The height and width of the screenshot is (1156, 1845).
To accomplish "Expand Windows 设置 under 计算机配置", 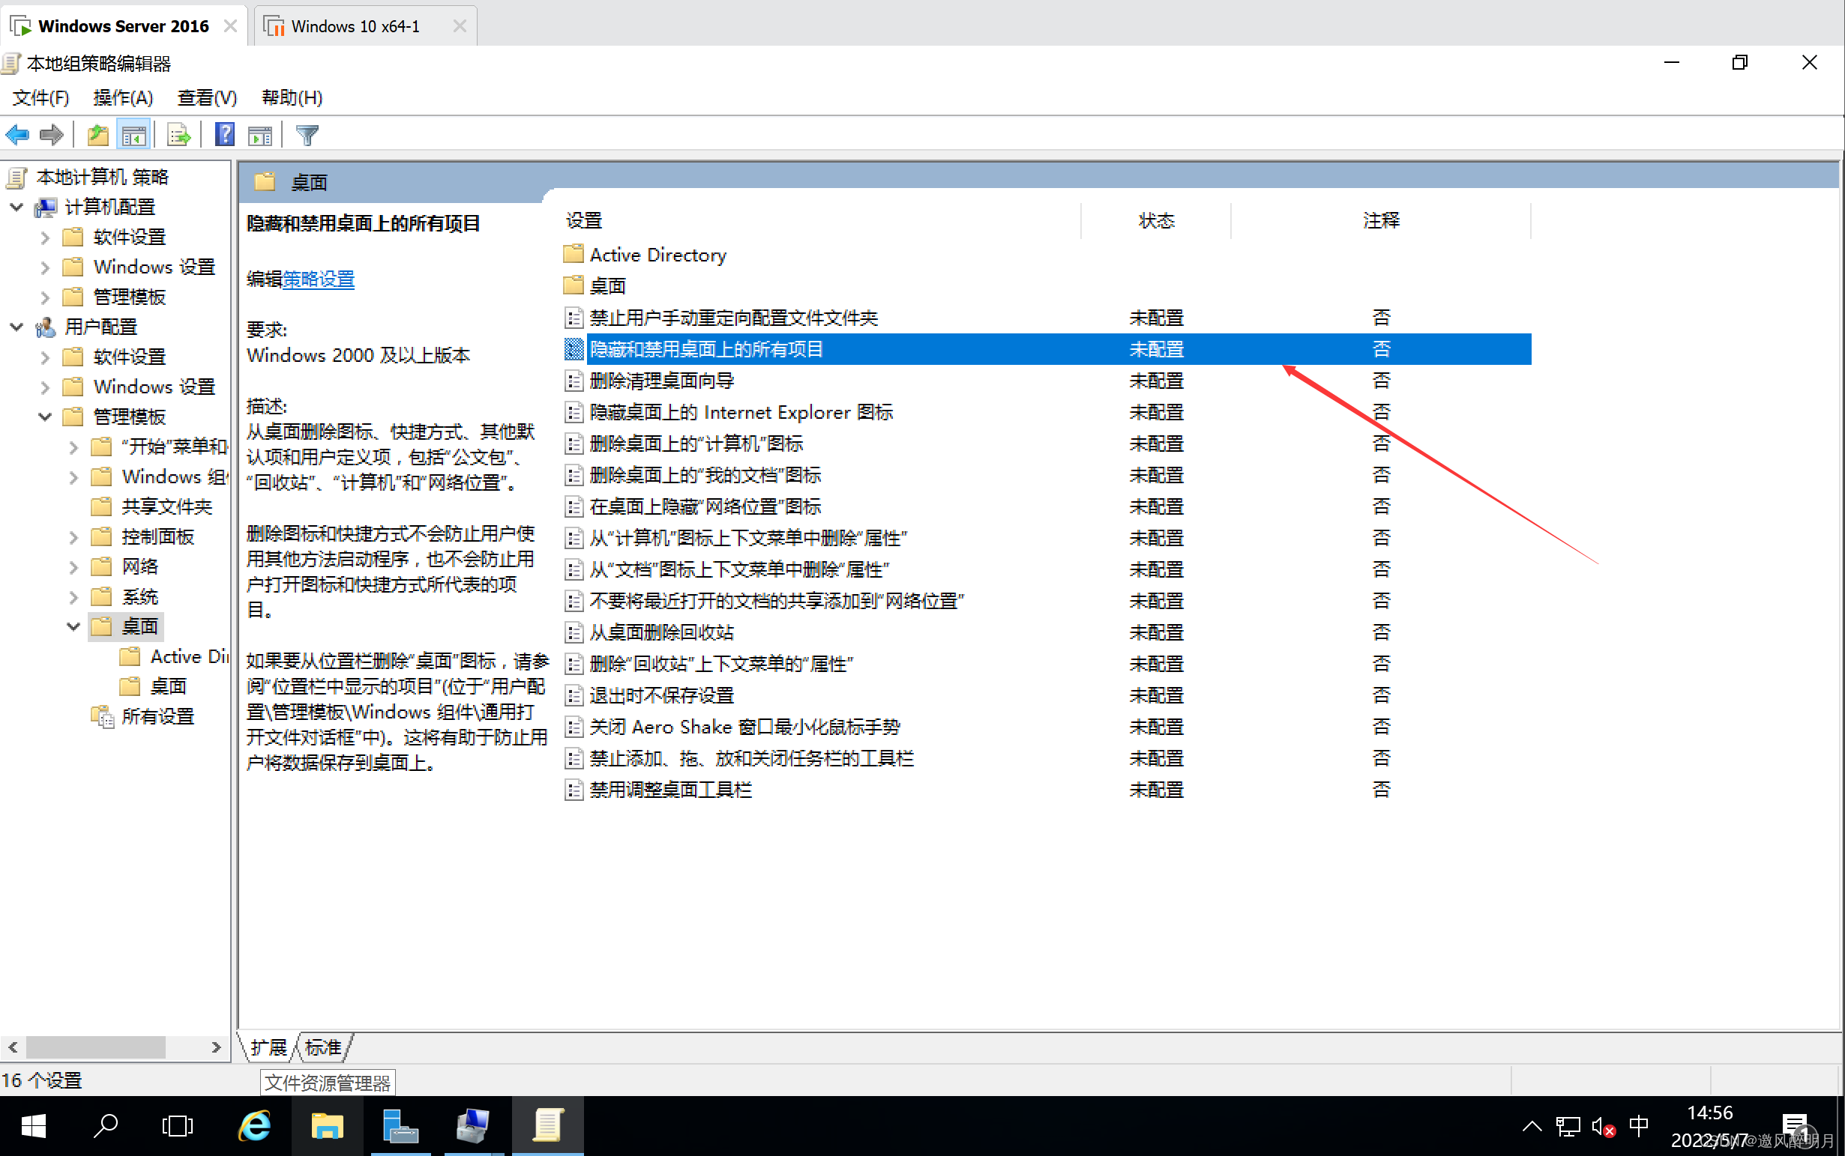I will tap(45, 267).
